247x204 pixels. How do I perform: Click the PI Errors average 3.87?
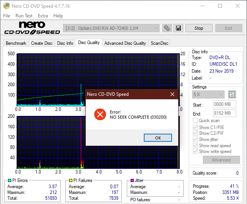53,186
